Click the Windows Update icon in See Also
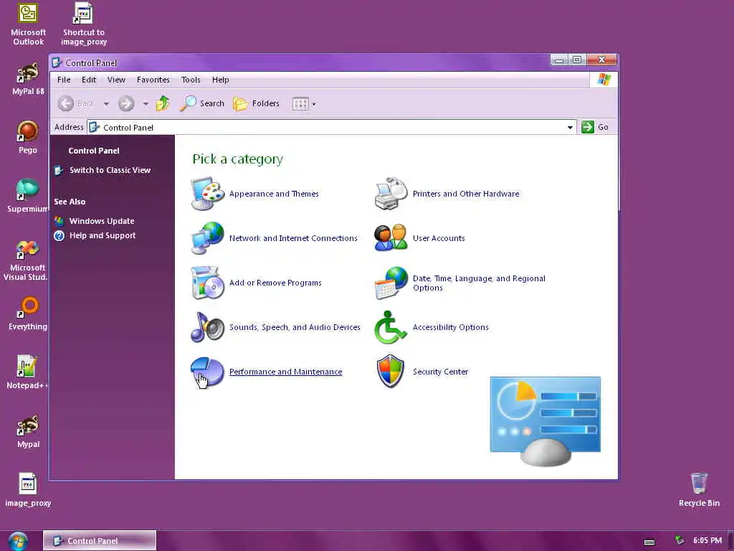The height and width of the screenshot is (551, 734). point(59,221)
